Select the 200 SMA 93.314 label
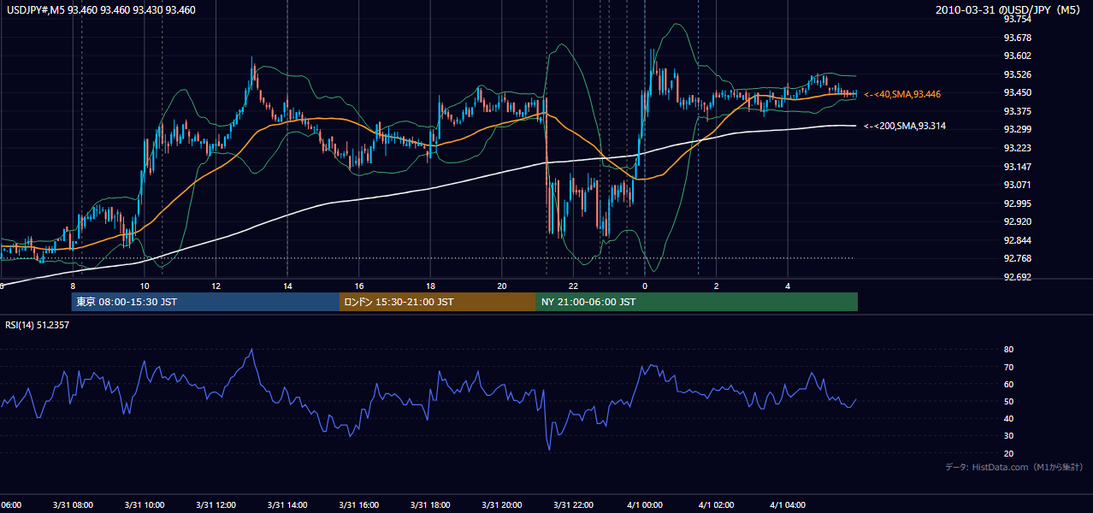1093x513 pixels. 905,126
